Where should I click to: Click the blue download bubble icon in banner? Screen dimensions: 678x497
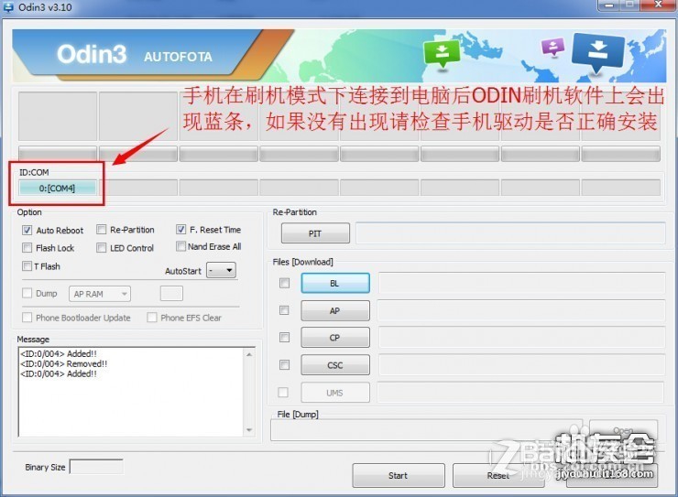pos(598,53)
